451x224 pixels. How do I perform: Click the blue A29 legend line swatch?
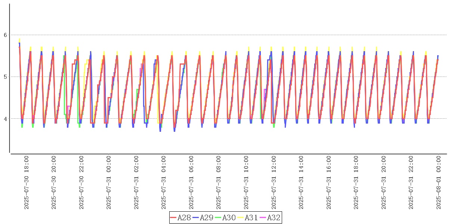pyautogui.click(x=196, y=218)
